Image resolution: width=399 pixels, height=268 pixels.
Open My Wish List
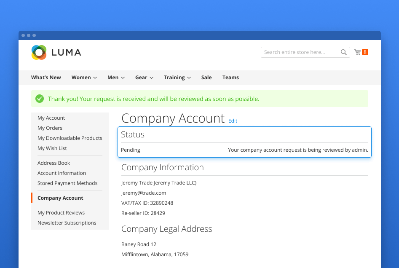point(52,148)
